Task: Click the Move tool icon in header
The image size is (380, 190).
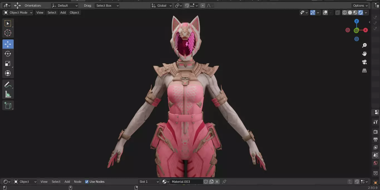Action: (x=18, y=5)
